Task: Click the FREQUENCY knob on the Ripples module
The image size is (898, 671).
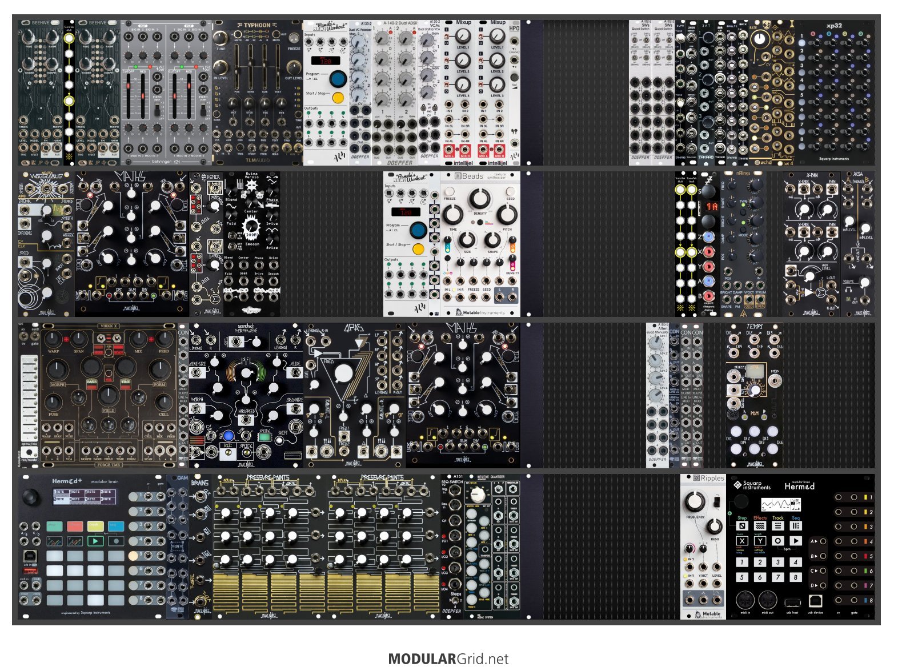Action: pyautogui.click(x=695, y=502)
